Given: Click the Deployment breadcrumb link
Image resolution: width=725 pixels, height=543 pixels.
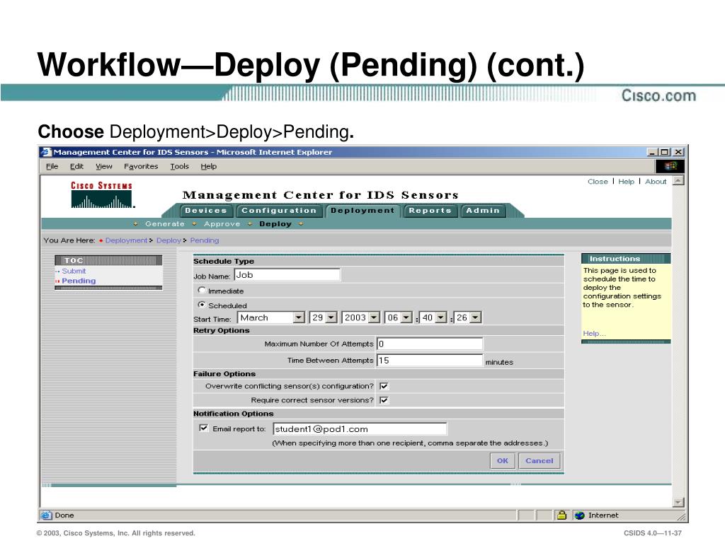Looking at the screenshot, I should tap(126, 240).
